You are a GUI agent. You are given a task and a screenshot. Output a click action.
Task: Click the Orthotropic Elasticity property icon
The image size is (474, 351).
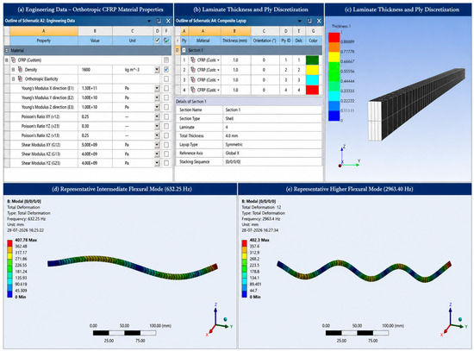click(x=20, y=78)
